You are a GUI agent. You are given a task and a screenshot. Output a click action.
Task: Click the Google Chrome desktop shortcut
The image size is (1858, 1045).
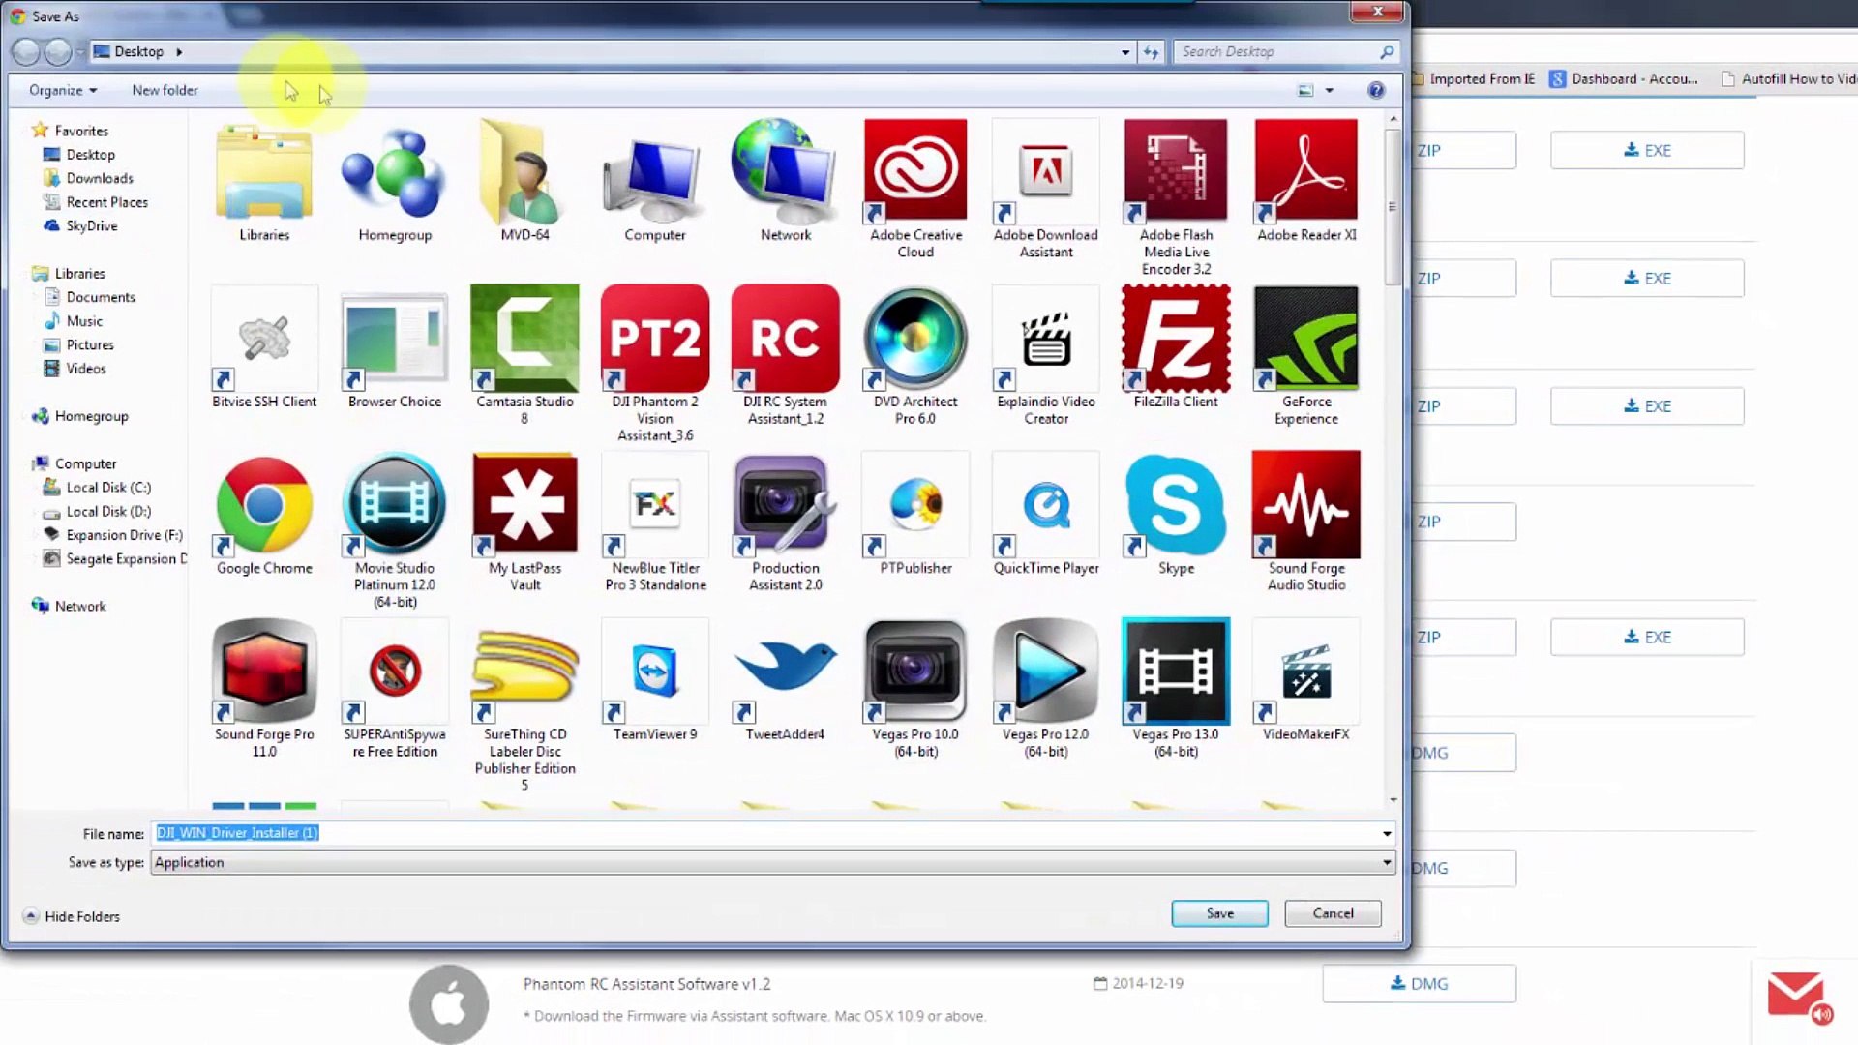click(264, 505)
